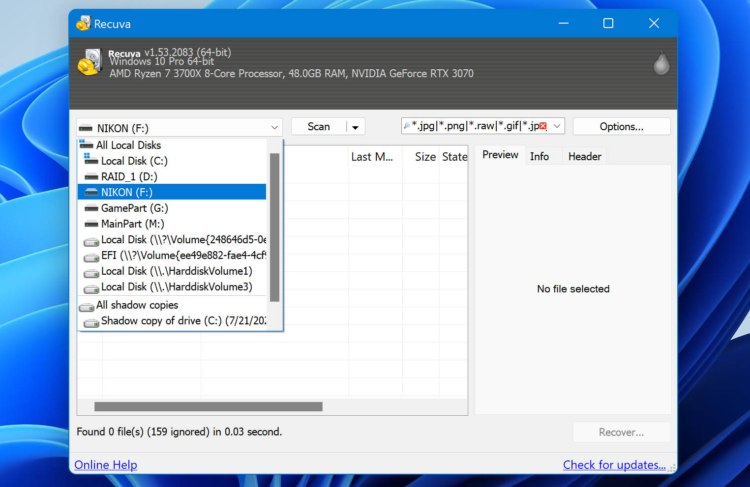Clear the file filter with the red X
This screenshot has height=487, width=750.
pyautogui.click(x=543, y=126)
